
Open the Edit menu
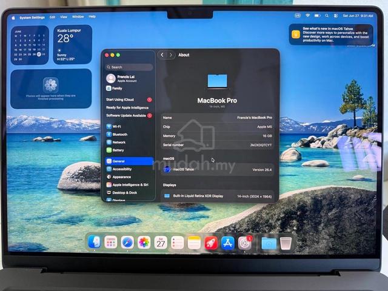click(52, 17)
